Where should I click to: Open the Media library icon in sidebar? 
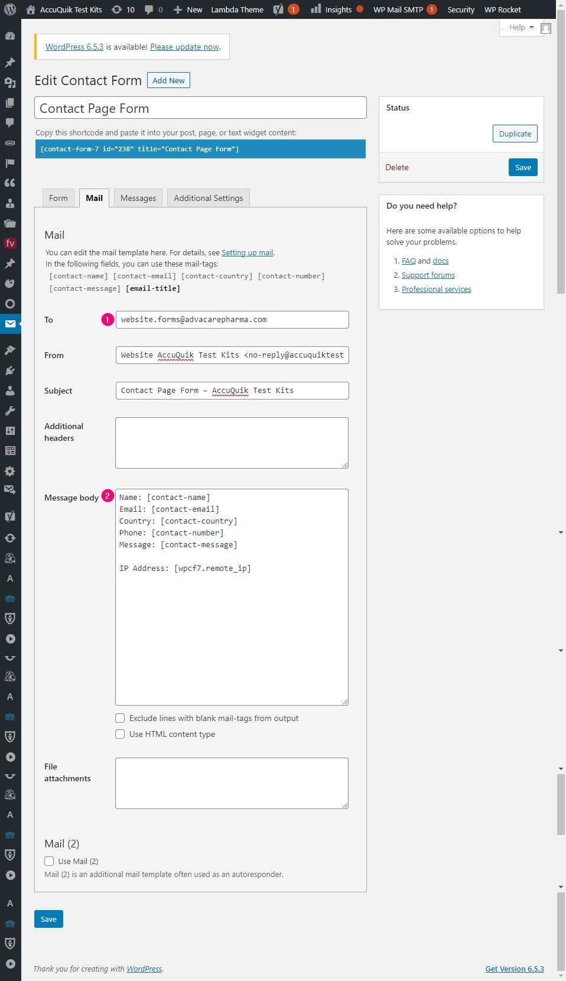coord(10,82)
